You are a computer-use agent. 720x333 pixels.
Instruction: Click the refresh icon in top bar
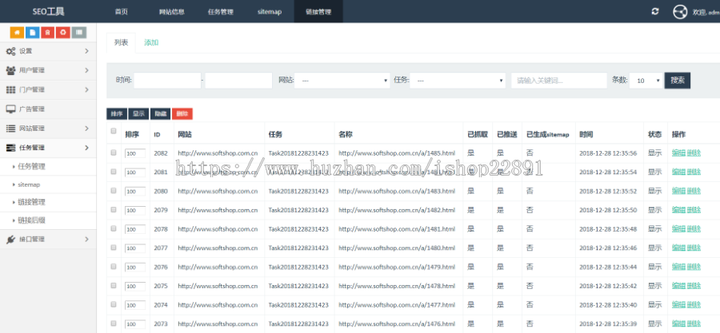pyautogui.click(x=654, y=11)
